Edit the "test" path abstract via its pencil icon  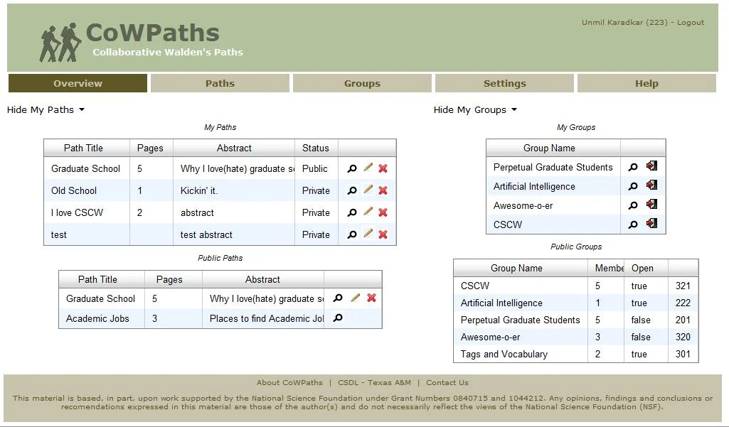pyautogui.click(x=367, y=234)
